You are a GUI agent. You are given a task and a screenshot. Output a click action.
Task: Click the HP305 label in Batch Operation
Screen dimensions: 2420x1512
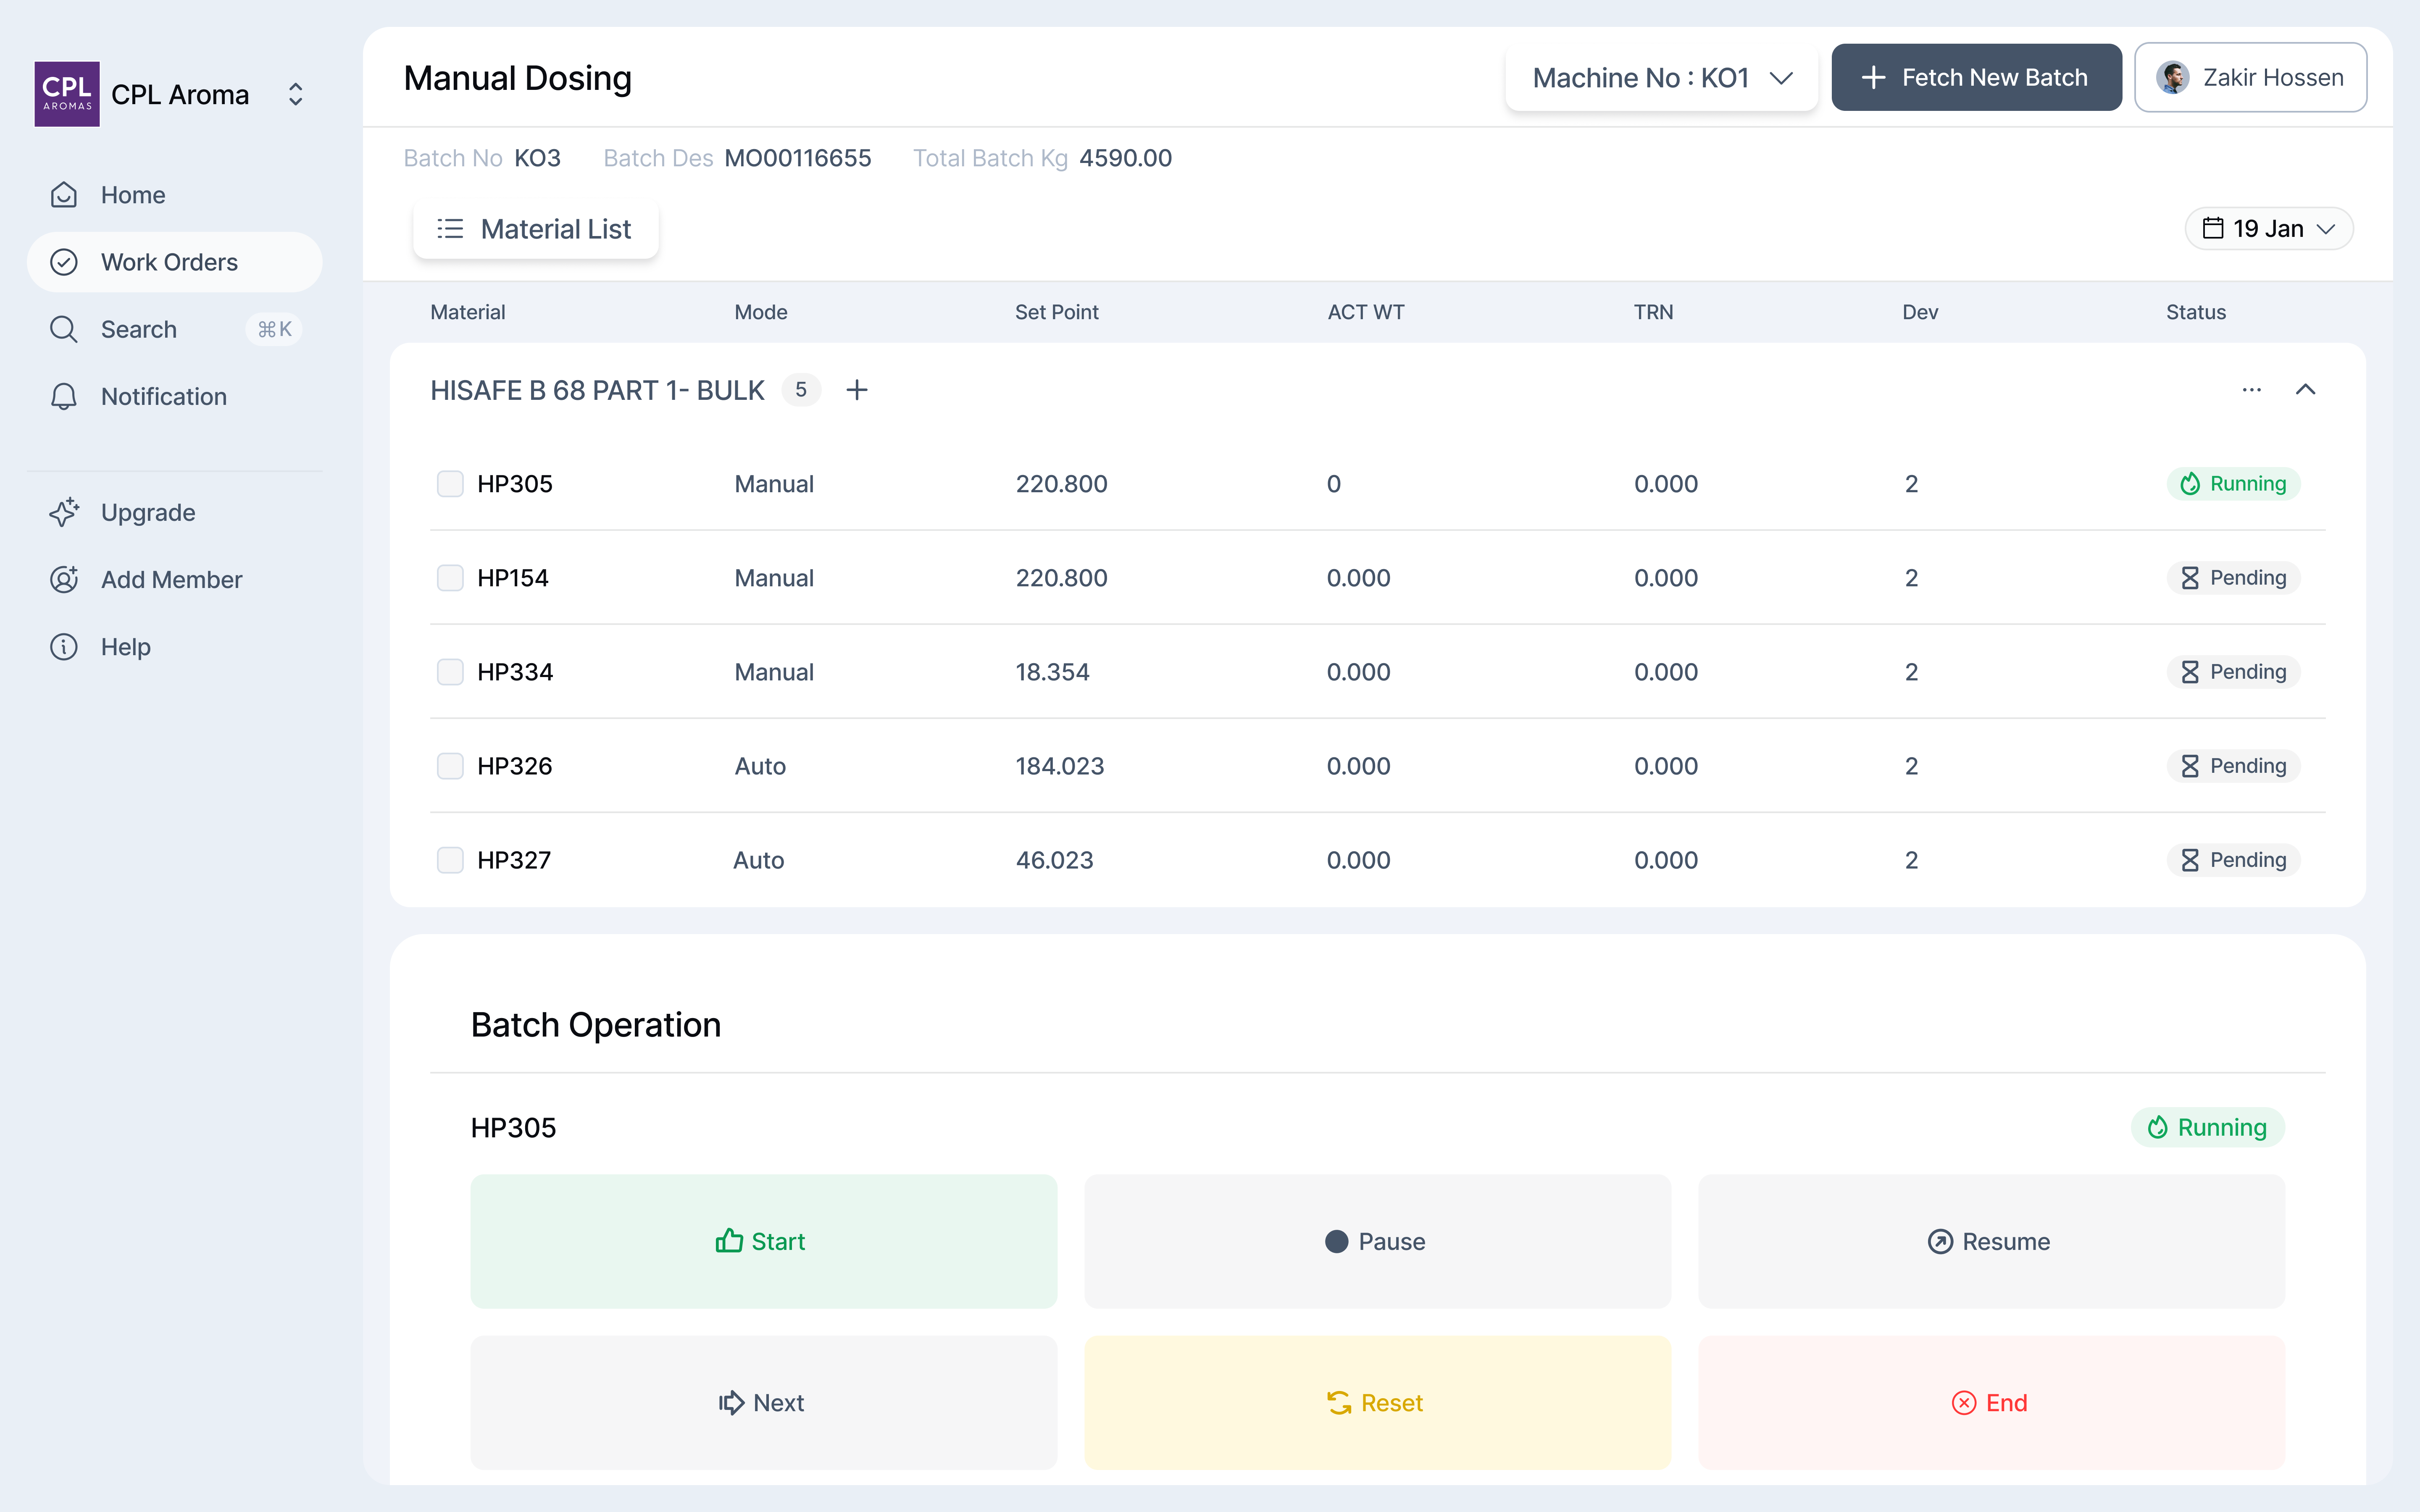(513, 1128)
